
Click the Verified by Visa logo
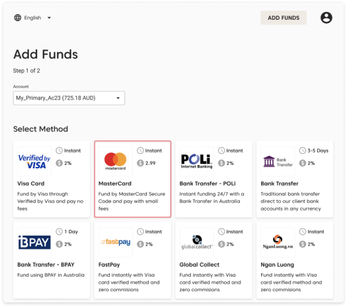(x=34, y=161)
